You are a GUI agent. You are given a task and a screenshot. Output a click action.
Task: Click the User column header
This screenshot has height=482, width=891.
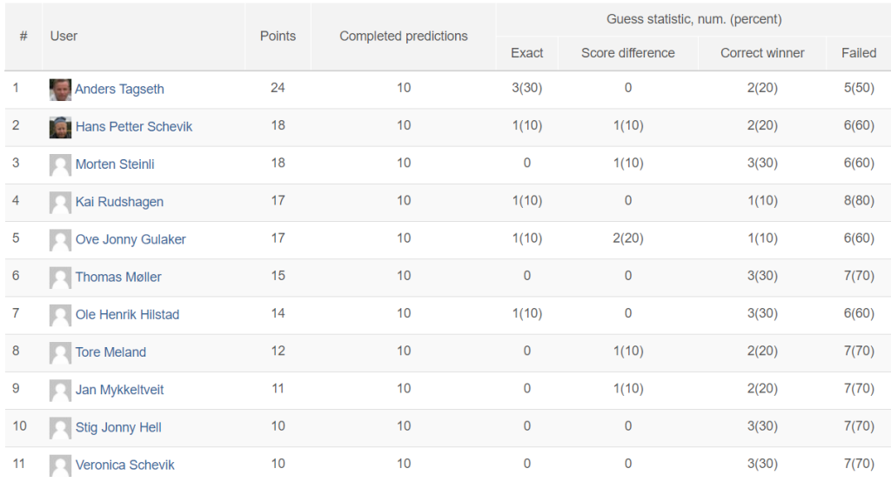point(64,37)
